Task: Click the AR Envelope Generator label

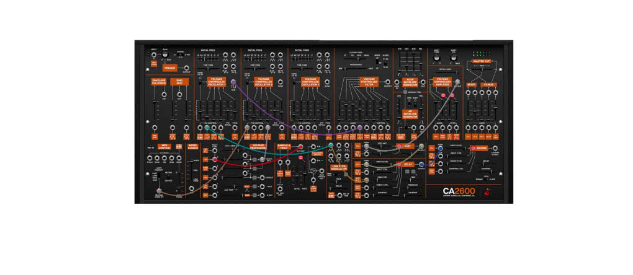Action: (x=410, y=115)
